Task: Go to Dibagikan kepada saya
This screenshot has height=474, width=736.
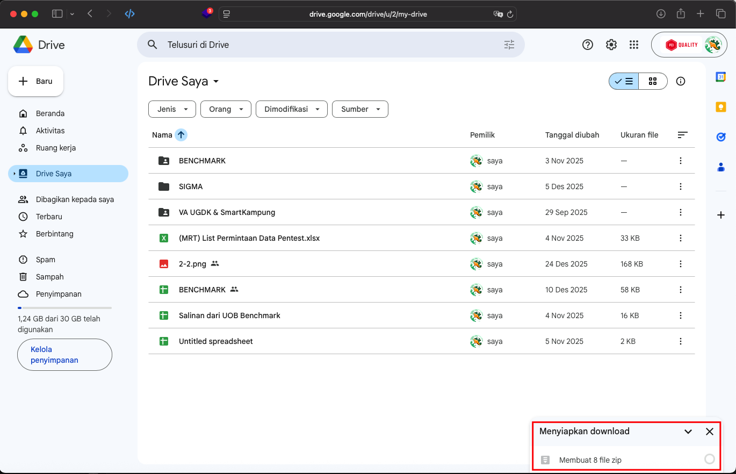Action: click(x=75, y=199)
